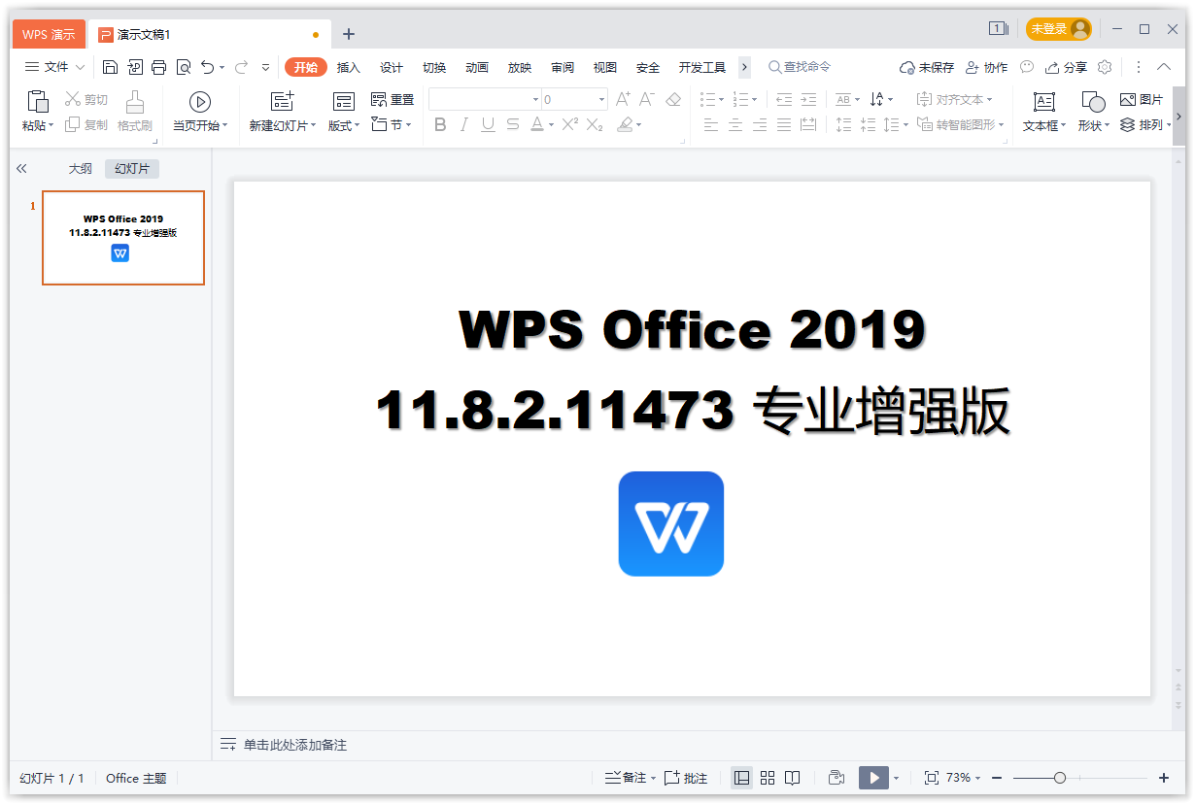Select slide 1 thumbnail

coord(123,238)
